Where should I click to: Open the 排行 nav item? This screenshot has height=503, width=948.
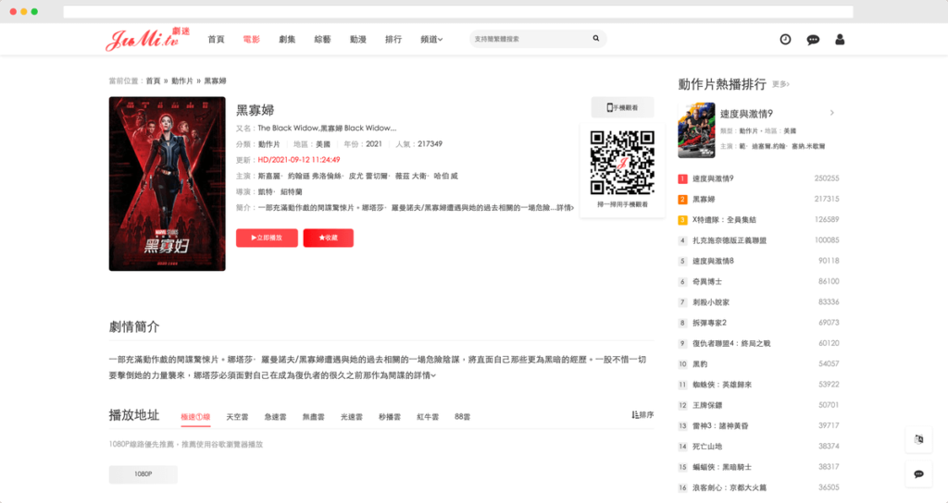pos(393,39)
